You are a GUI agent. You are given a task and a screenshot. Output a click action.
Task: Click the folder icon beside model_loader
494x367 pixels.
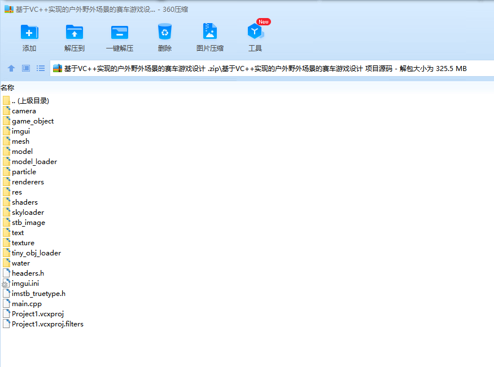point(7,161)
